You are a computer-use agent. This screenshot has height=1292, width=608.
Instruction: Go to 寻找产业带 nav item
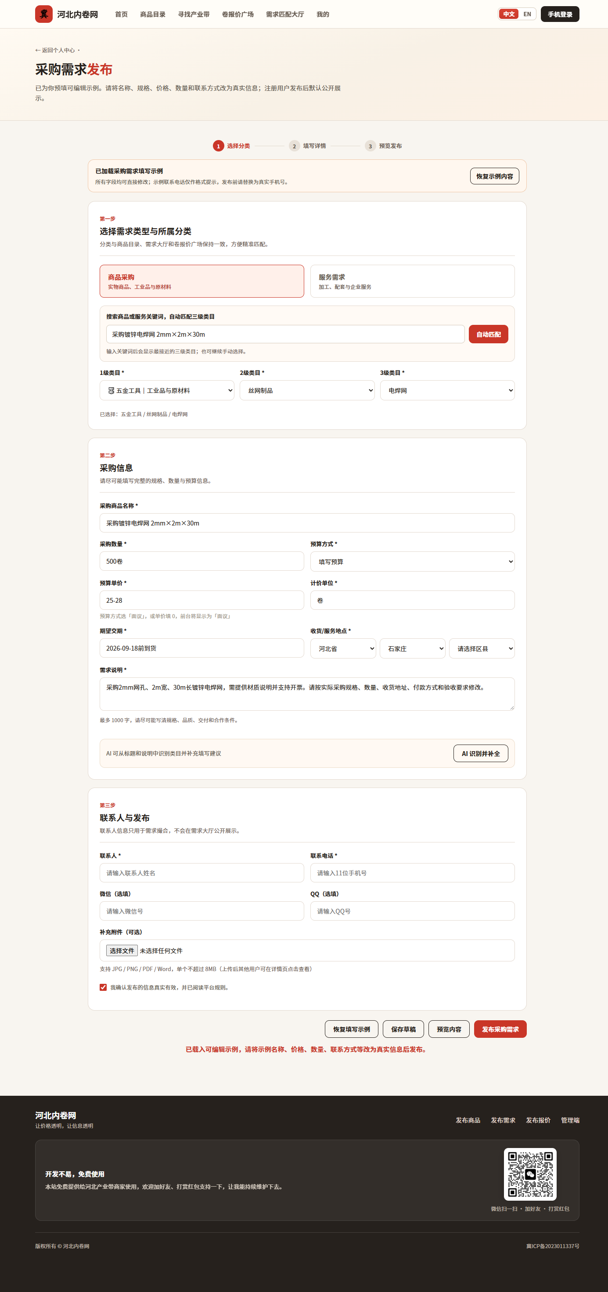coord(194,14)
